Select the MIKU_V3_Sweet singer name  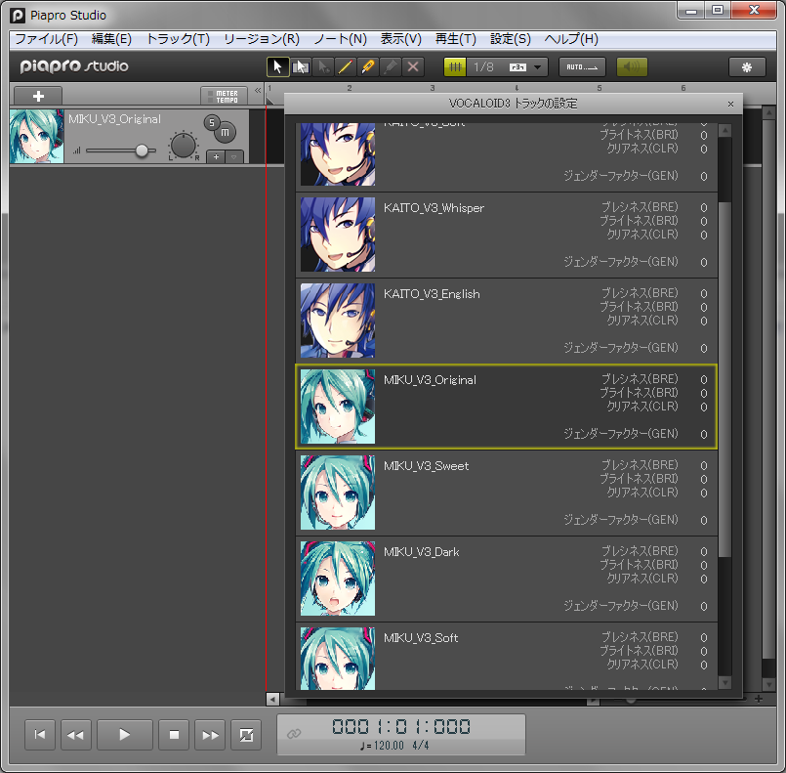[426, 466]
